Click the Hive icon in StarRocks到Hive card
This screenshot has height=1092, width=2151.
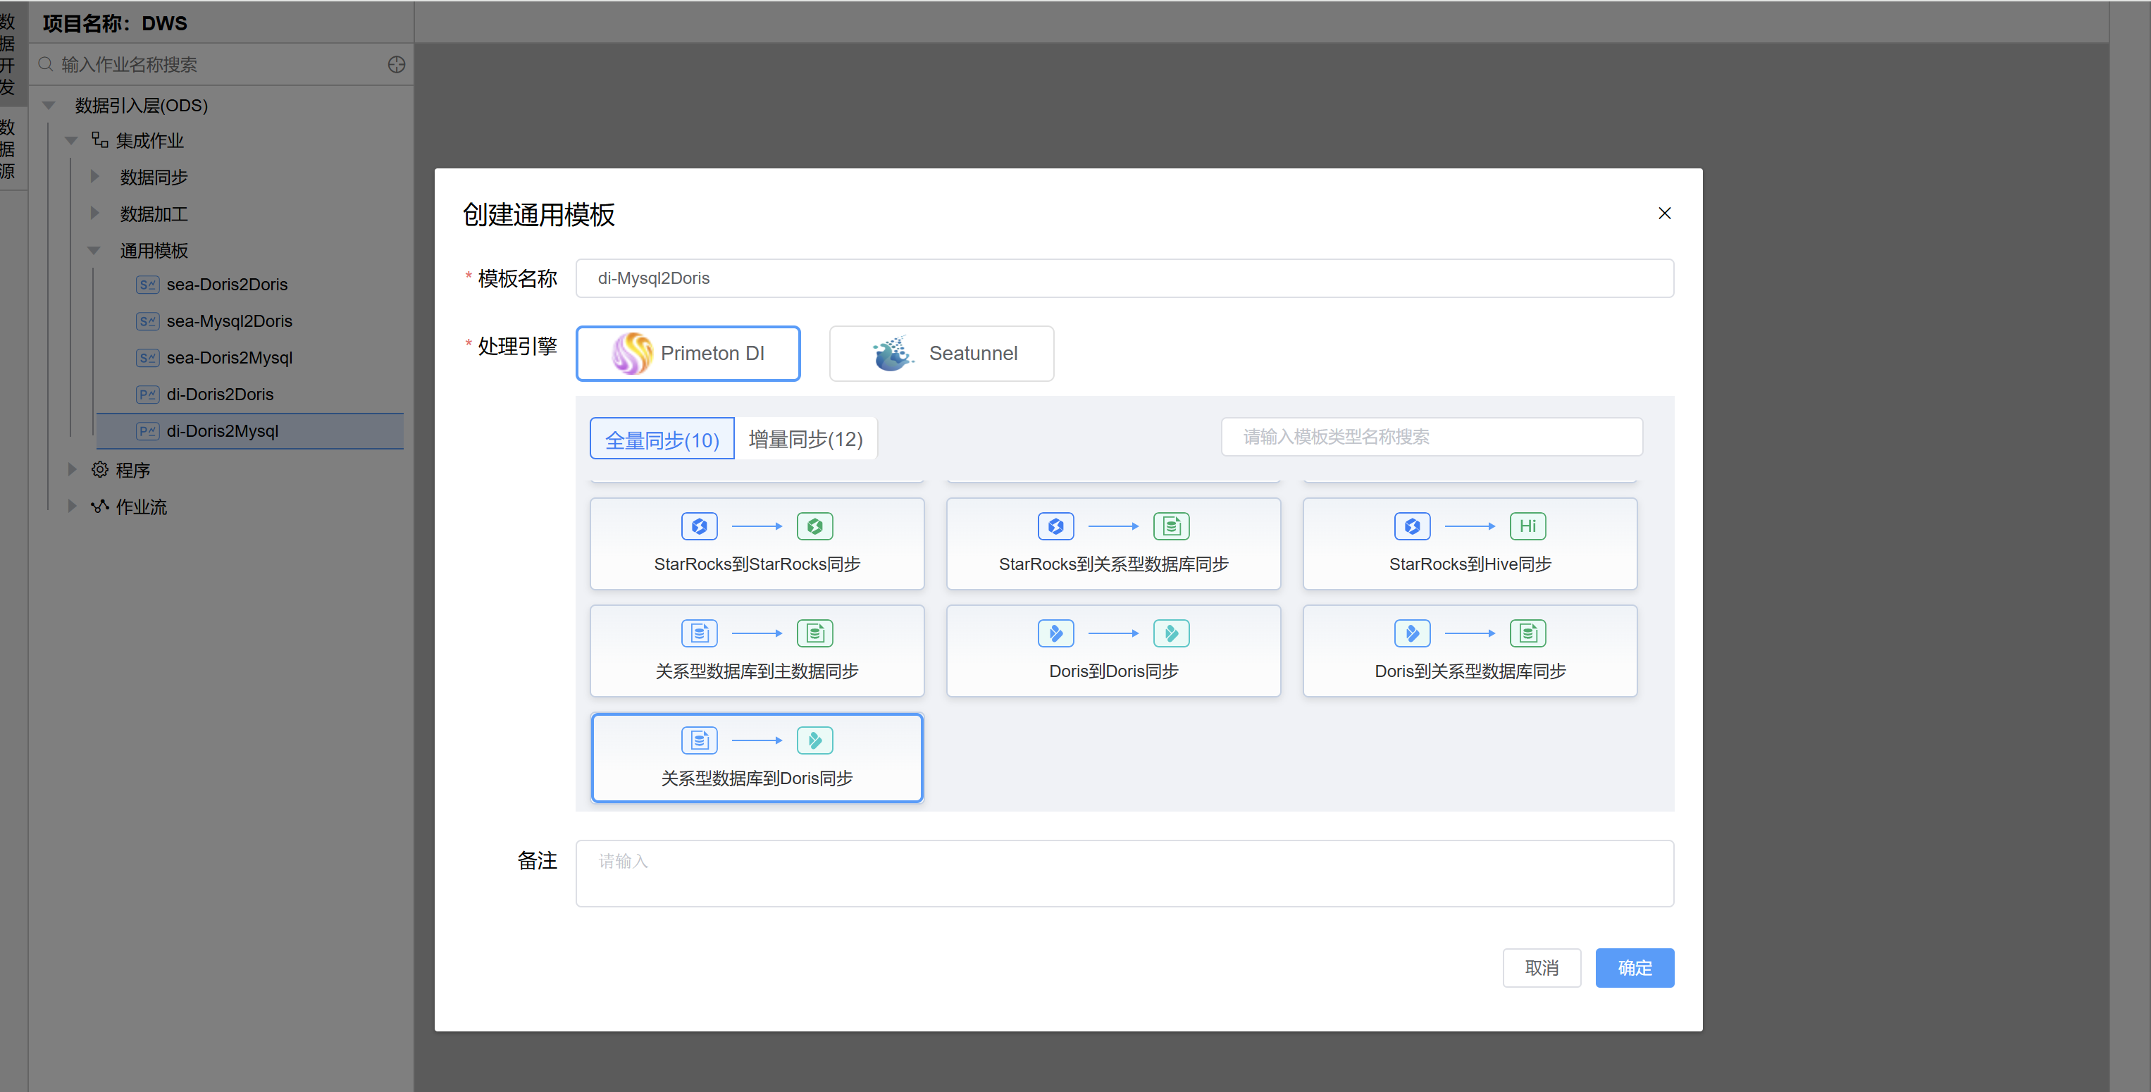click(1527, 526)
